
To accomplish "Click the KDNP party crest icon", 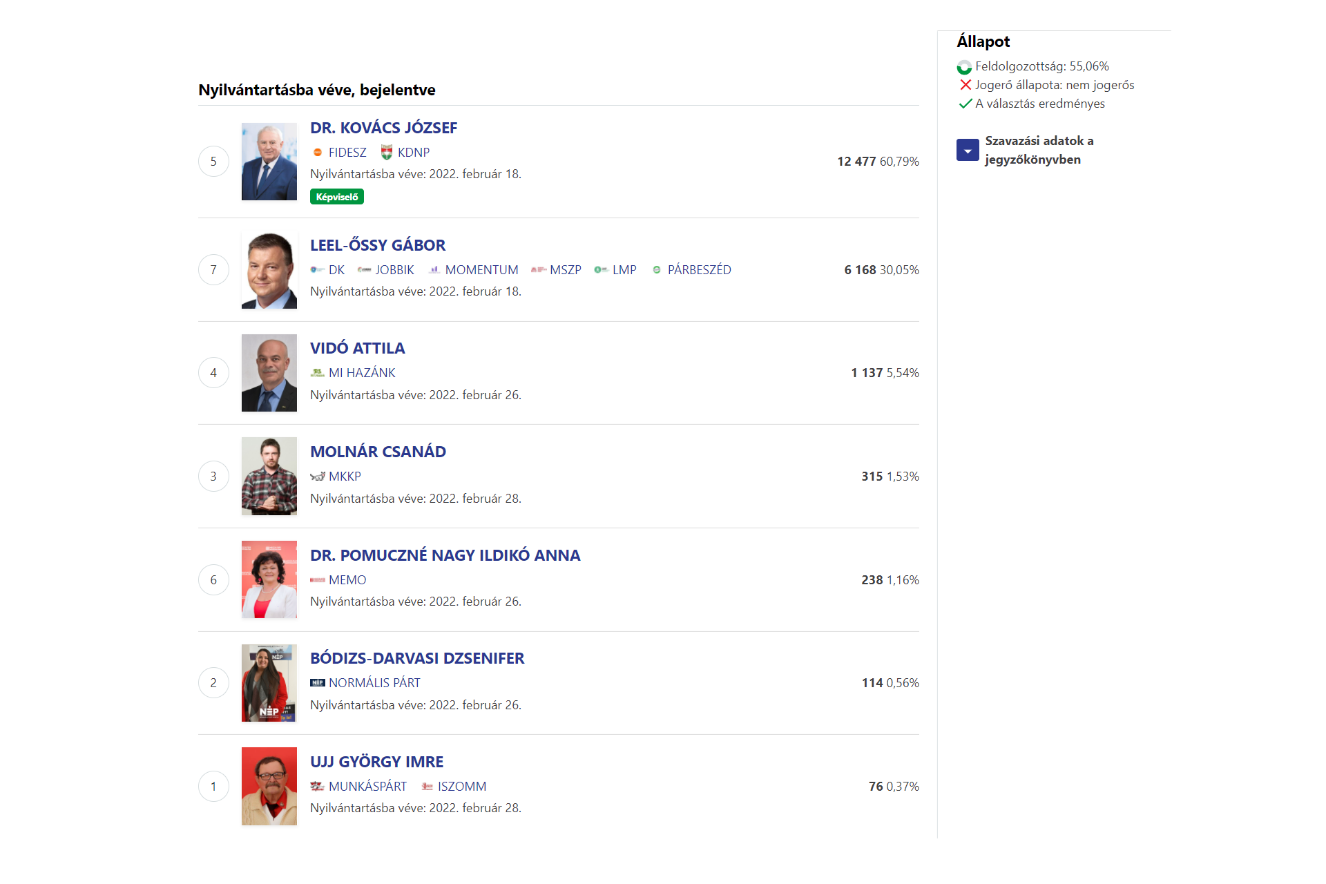I will [x=387, y=153].
